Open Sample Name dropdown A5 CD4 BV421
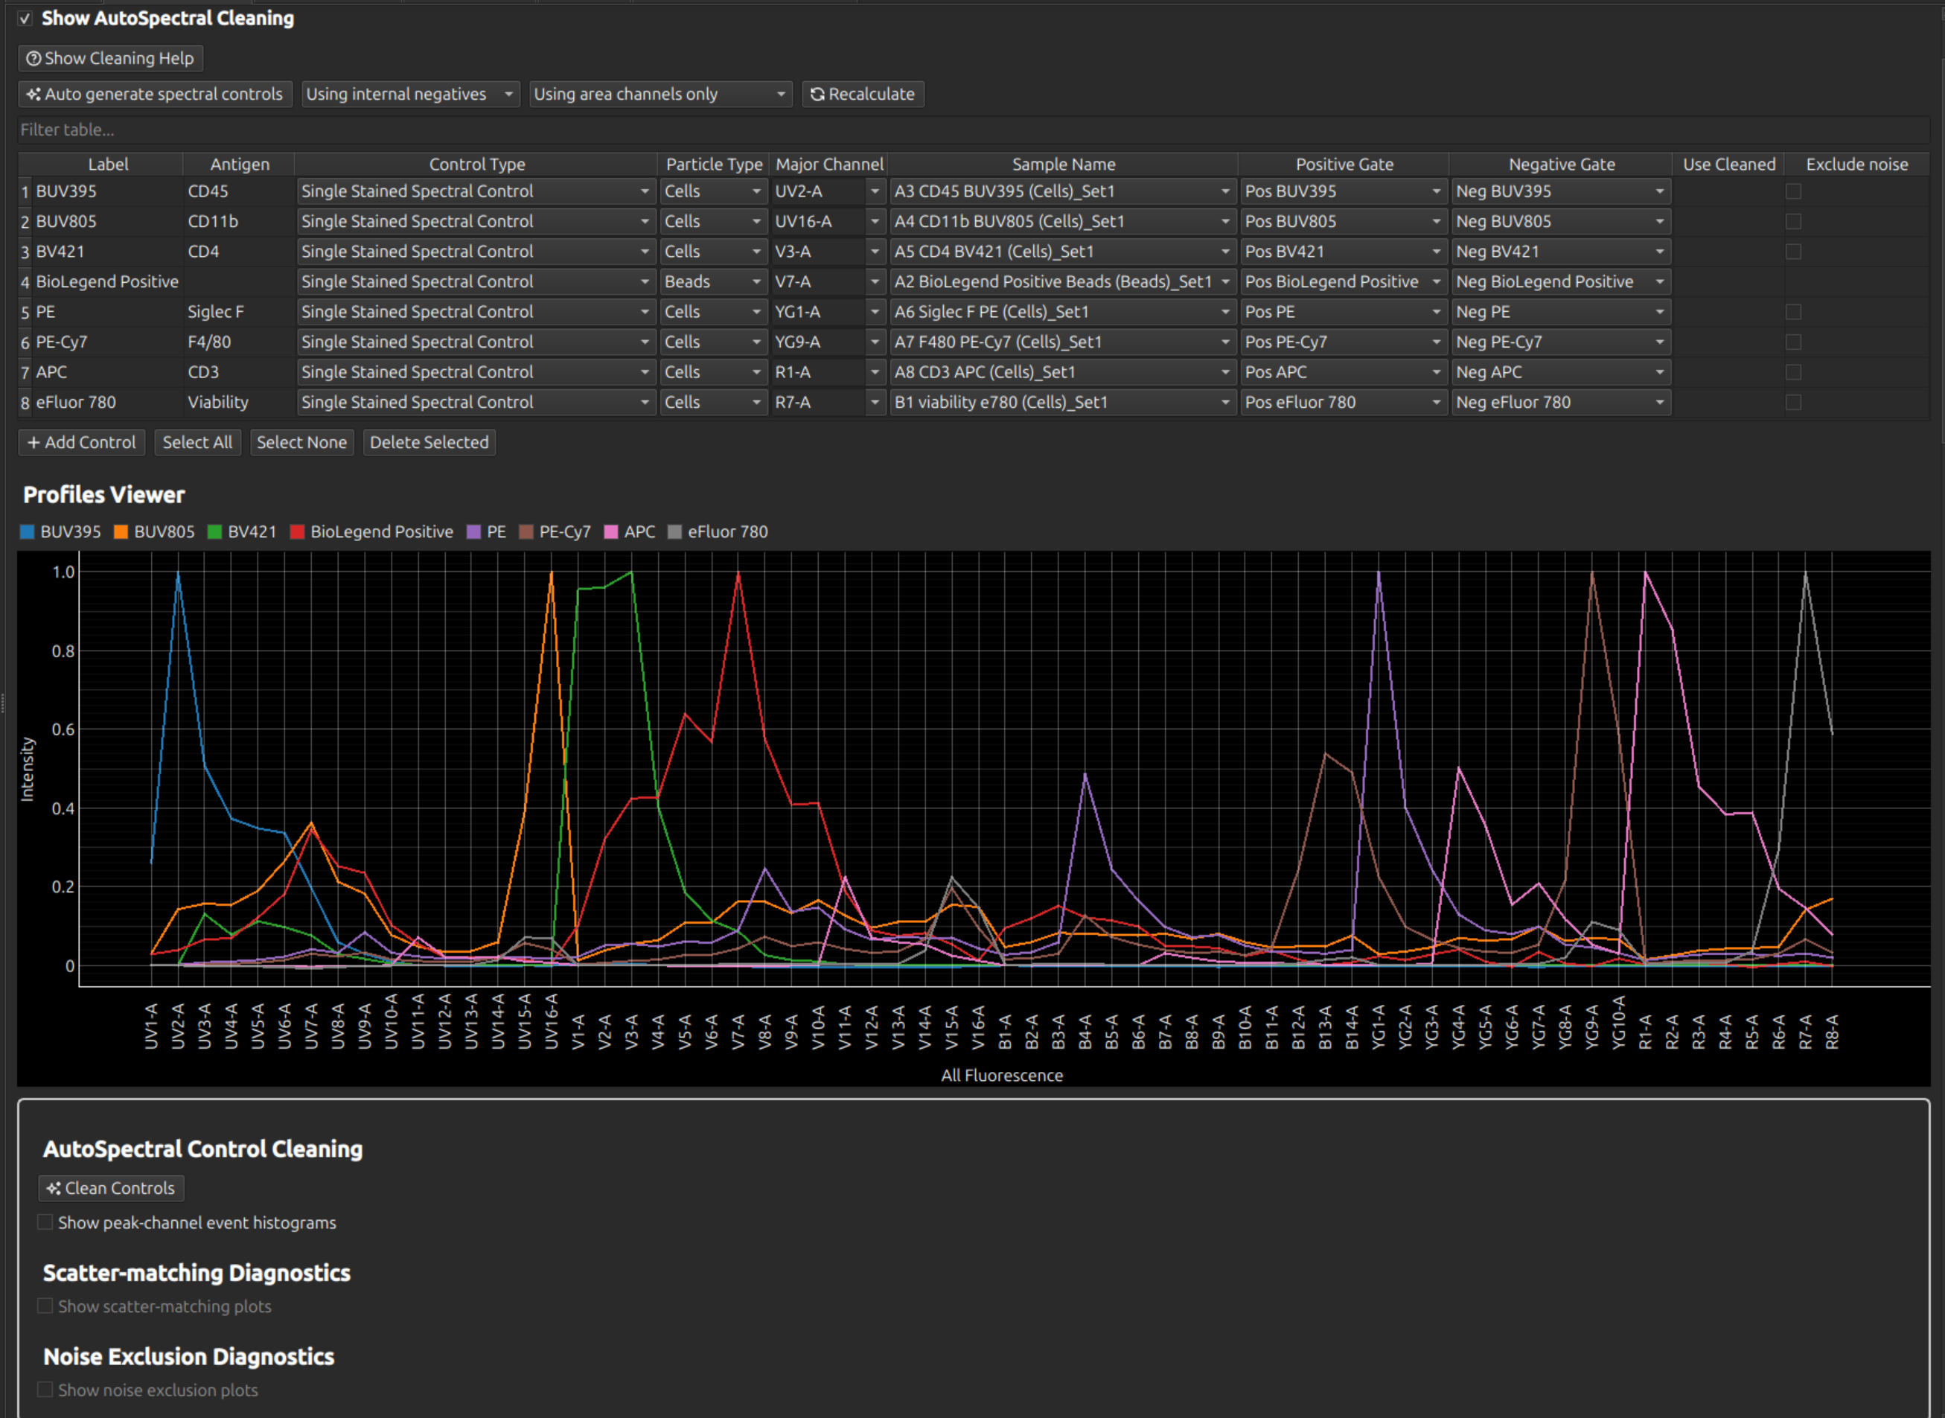Screen dimensions: 1945x1418 [x=1063, y=252]
